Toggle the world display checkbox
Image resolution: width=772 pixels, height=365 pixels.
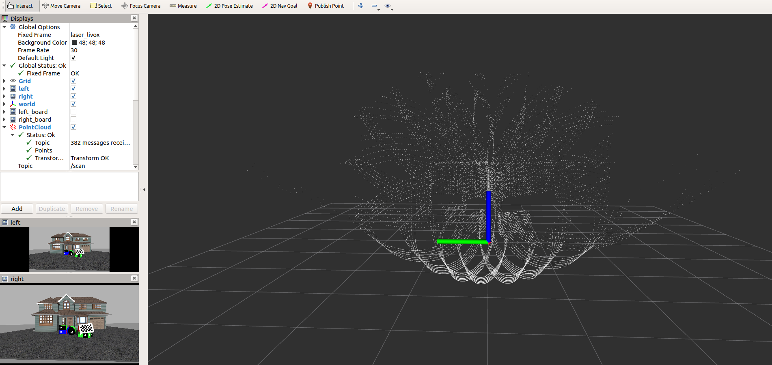(x=73, y=104)
